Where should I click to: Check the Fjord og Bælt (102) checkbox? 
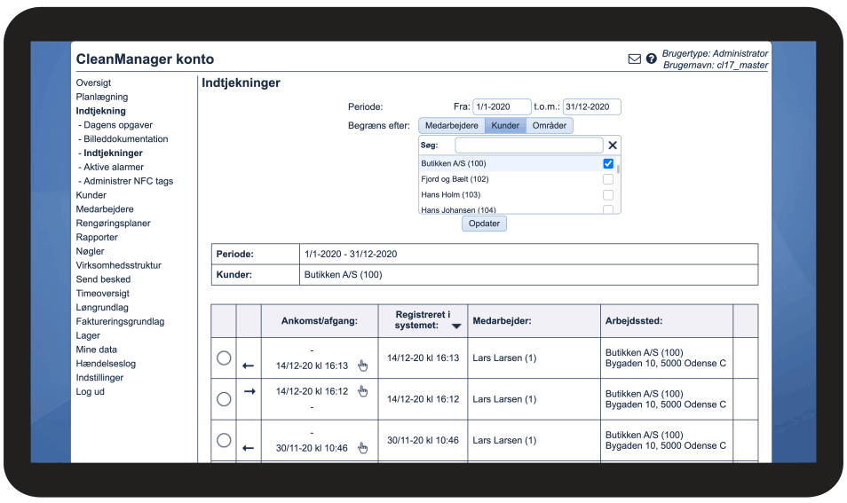(608, 179)
